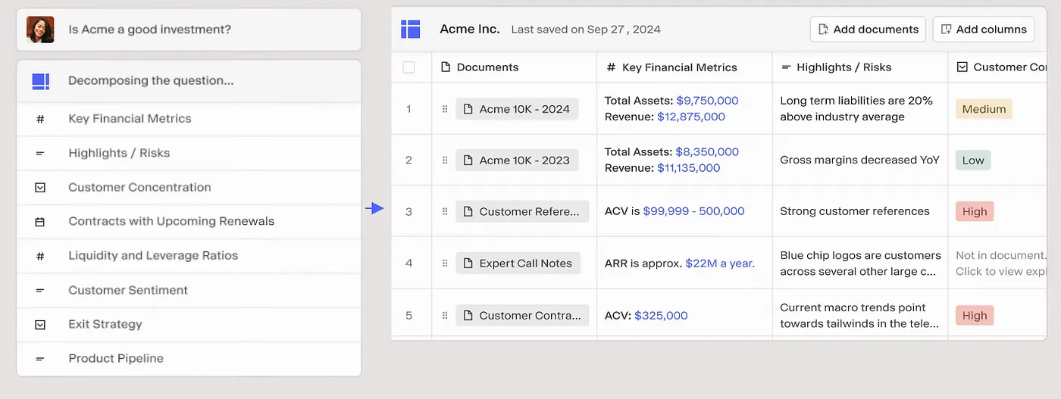Open the Expert Call Notes document
The width and height of the screenshot is (1061, 399).
[518, 263]
